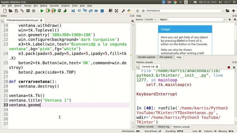This screenshot has height=133, width=237.
Task: Open the Help menu in menu bar
Action: coord(90,6)
